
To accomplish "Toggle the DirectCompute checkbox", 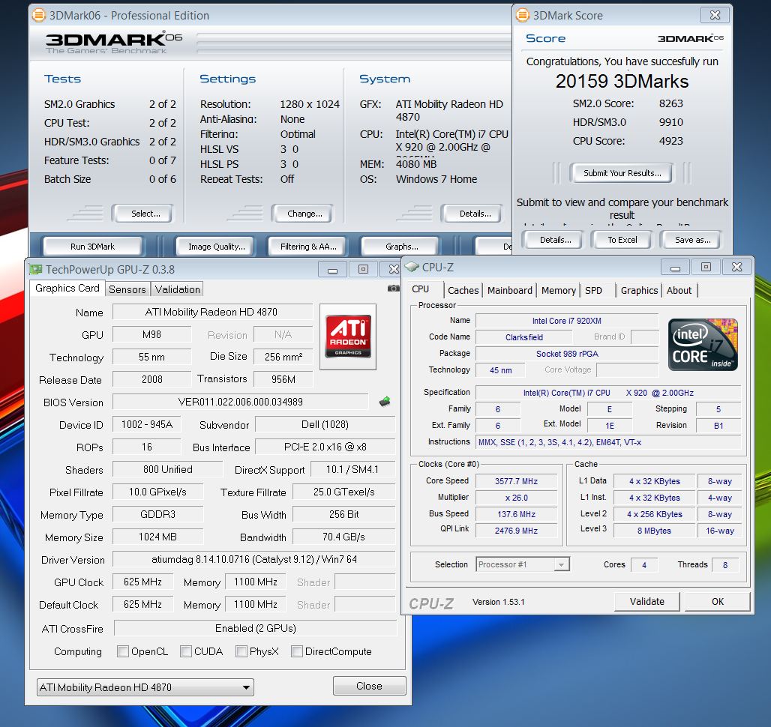I will click(x=297, y=651).
